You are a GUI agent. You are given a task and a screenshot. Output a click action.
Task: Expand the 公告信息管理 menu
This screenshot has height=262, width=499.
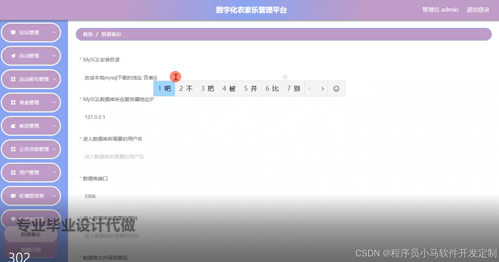point(31,149)
